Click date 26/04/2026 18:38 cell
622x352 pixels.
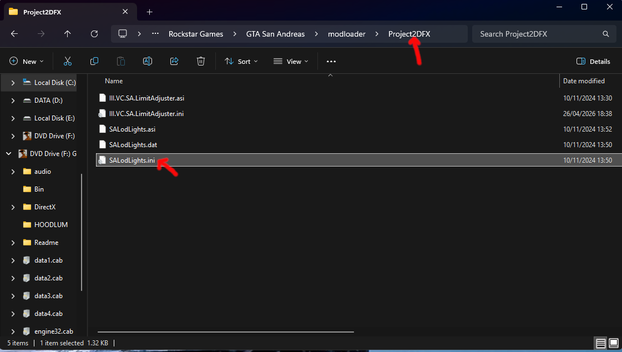tap(587, 113)
